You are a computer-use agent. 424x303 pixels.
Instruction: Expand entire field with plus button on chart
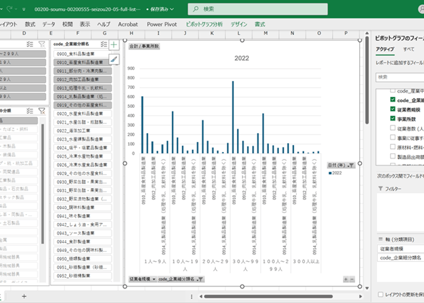pos(346,279)
